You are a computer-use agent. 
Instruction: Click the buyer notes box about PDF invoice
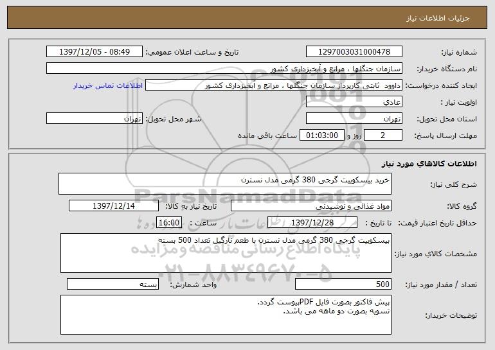pyautogui.click(x=226, y=315)
